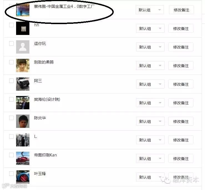The height and width of the screenshot is (190, 205).
Task: Open 默认组 selector for 别致的柔弱
Action: [150, 66]
